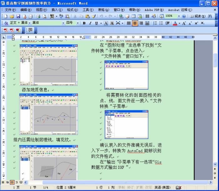Click the Format Painter brush icon
This screenshot has width=219, height=191.
click(94, 16)
